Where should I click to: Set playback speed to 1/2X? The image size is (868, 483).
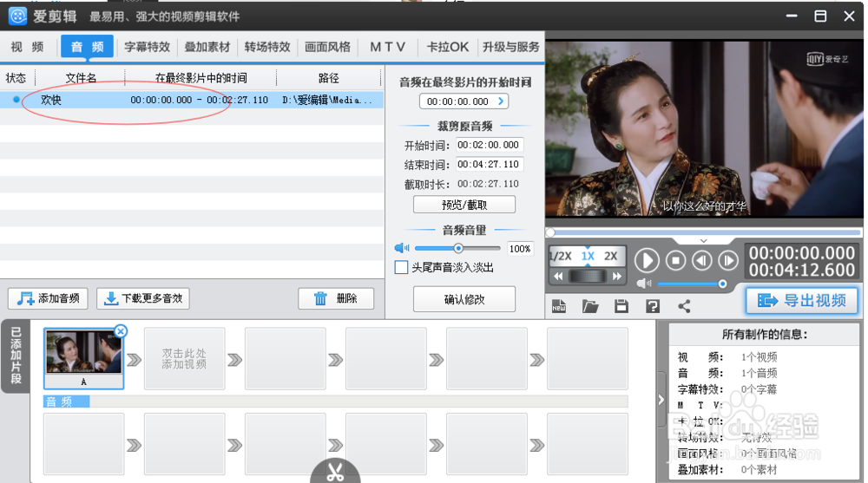(x=561, y=256)
